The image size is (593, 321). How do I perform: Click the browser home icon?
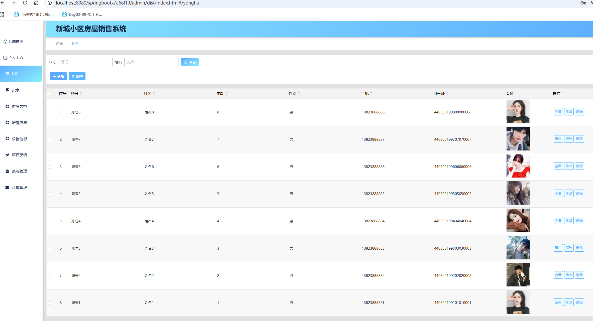36,3
